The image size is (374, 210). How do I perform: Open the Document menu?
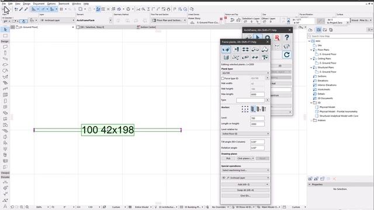coord(39,4)
